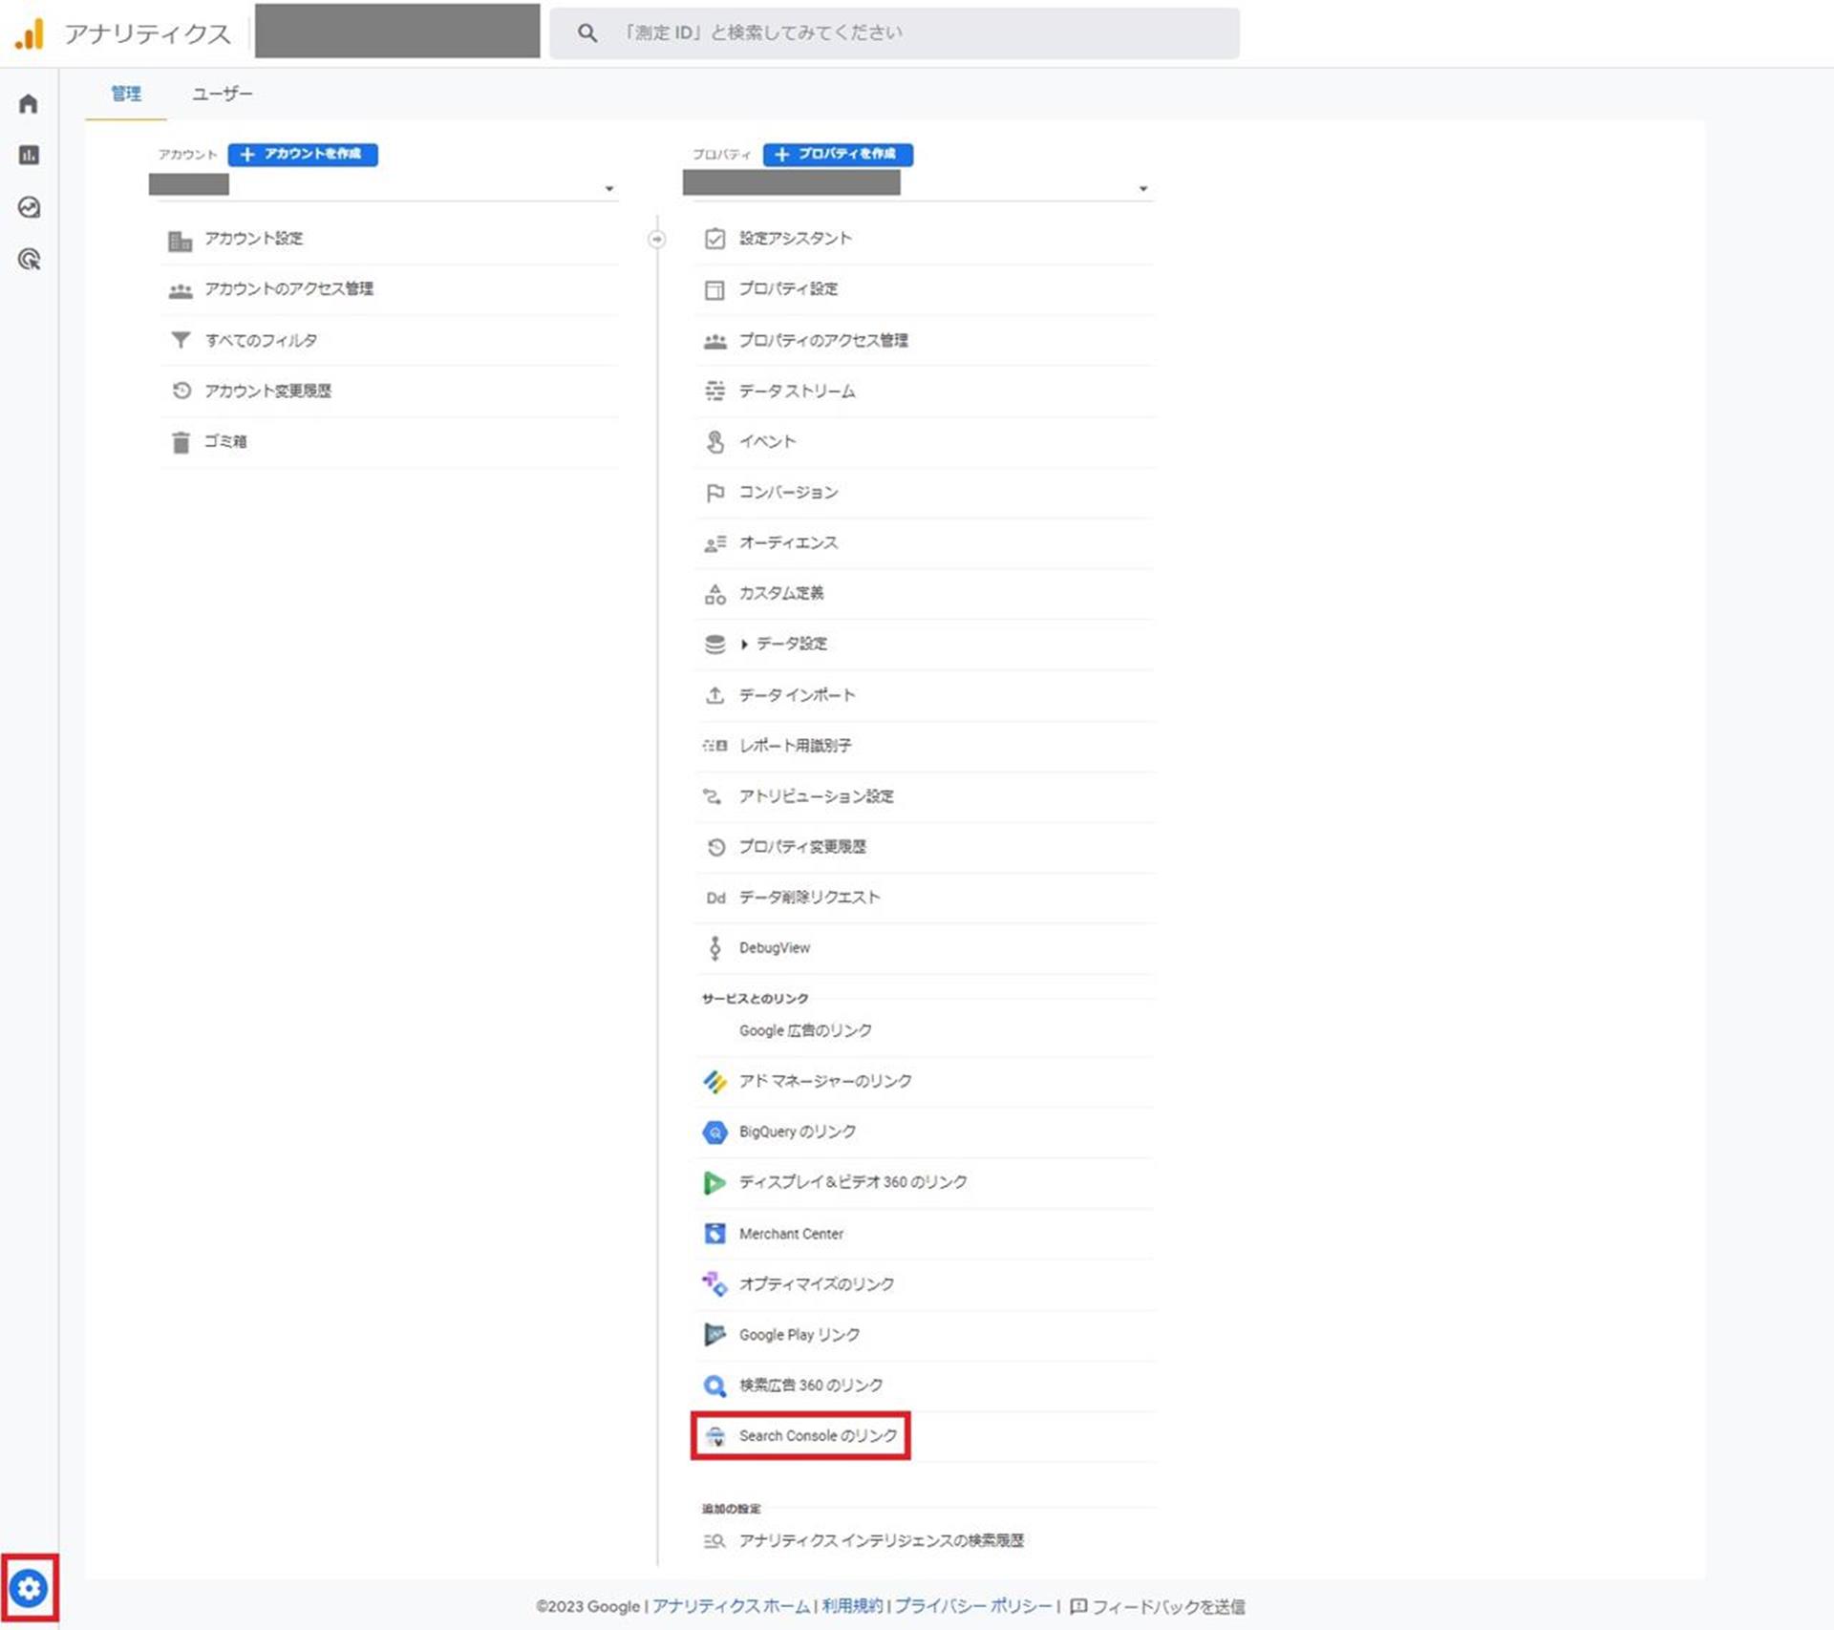The height and width of the screenshot is (1630, 1834).
Task: Click the column collapse arrow beside 設定アシスタント
Action: pyautogui.click(x=657, y=239)
